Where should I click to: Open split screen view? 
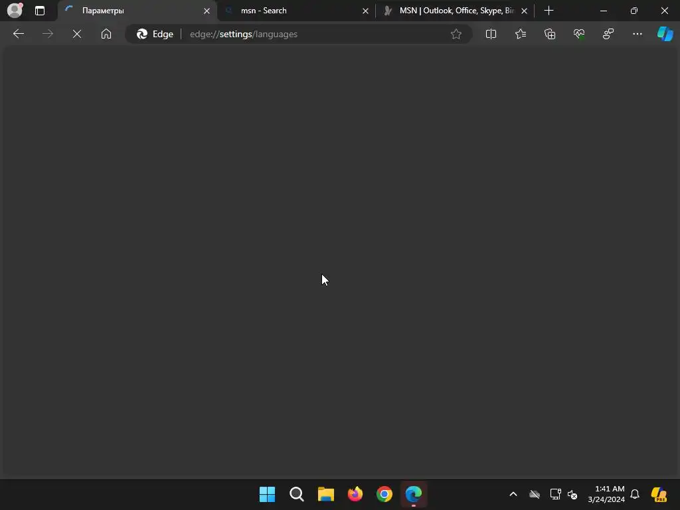(491, 34)
